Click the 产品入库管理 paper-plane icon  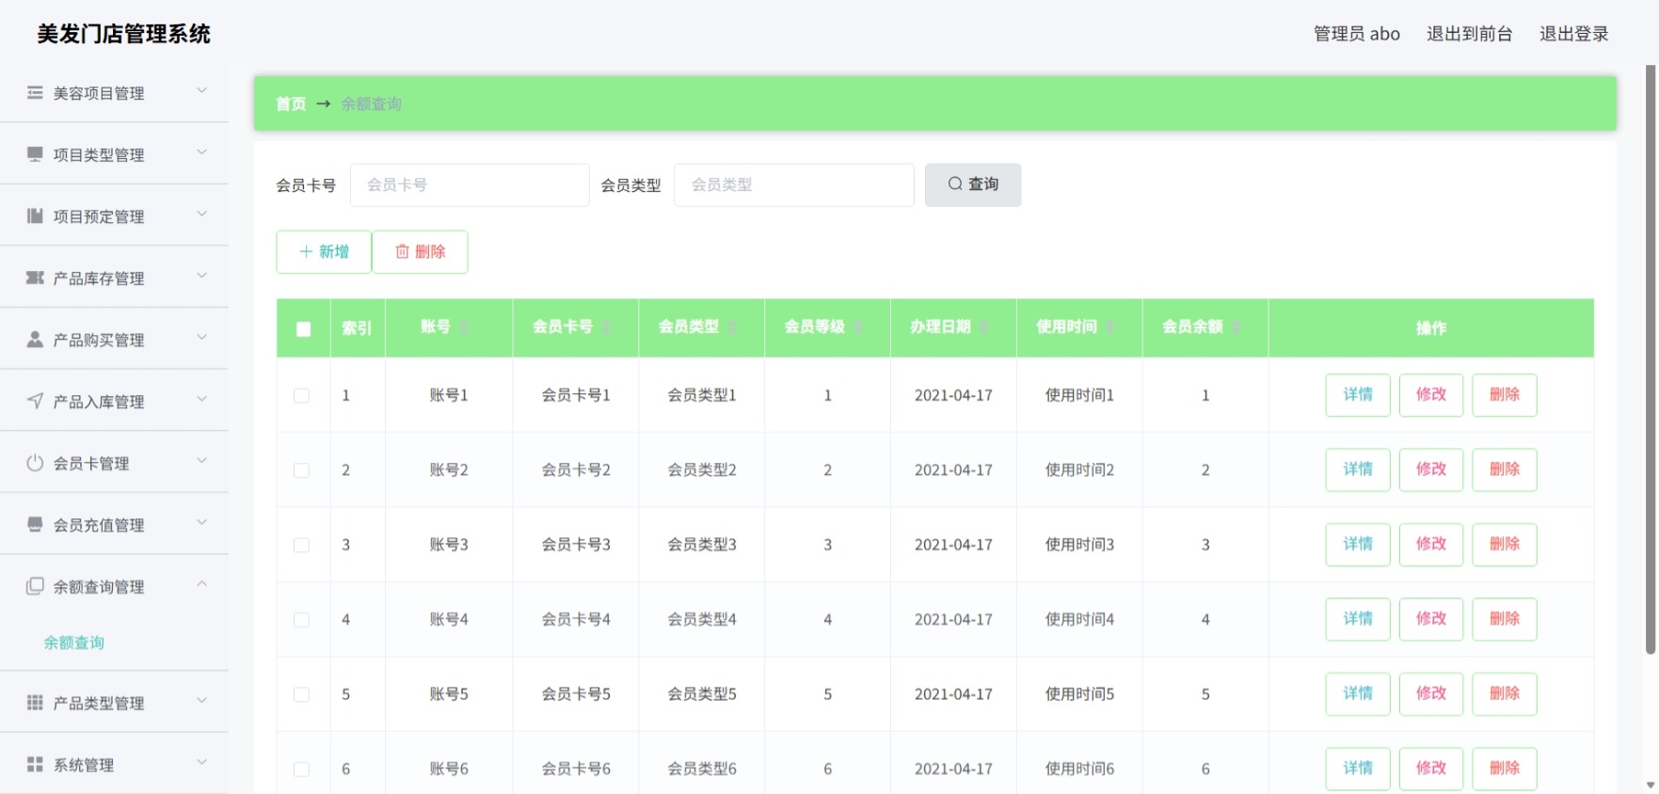pyautogui.click(x=35, y=401)
